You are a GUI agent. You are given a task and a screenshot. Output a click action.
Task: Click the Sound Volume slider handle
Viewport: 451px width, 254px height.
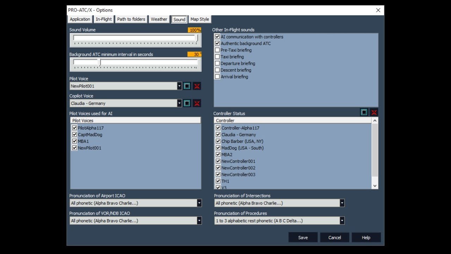[197, 38]
